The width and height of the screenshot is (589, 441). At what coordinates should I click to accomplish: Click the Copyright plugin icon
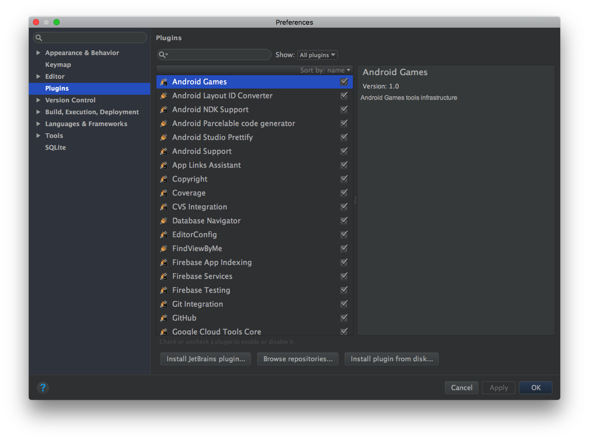click(164, 179)
